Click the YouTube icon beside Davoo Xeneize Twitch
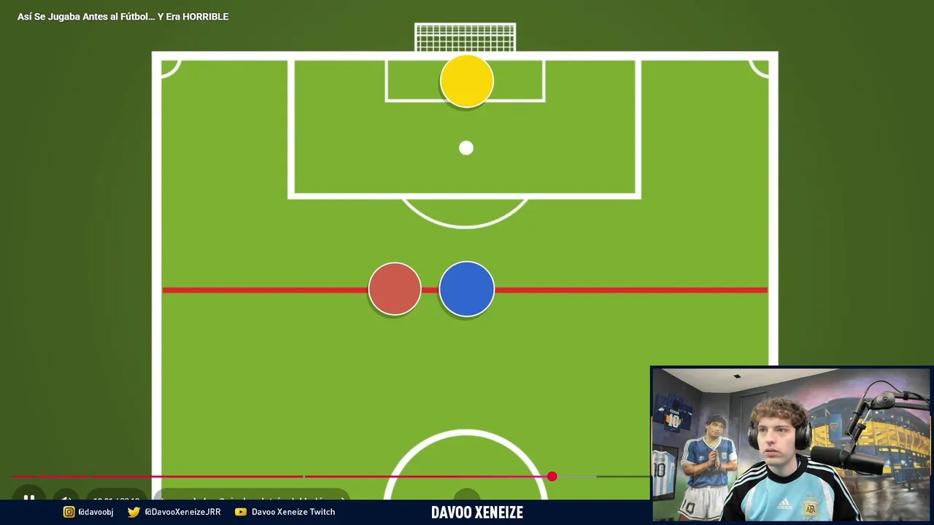The height and width of the screenshot is (525, 934). click(x=241, y=512)
